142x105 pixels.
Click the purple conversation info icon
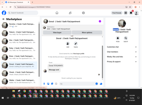point(100,21)
